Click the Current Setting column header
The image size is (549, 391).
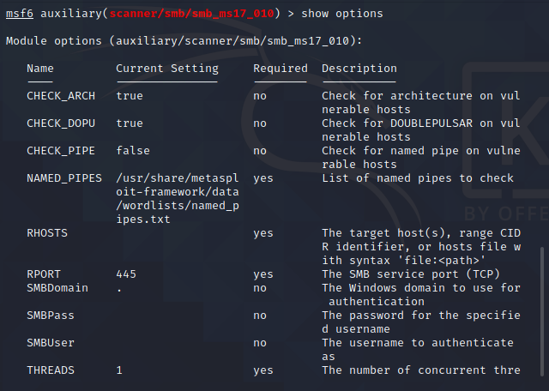pos(167,69)
